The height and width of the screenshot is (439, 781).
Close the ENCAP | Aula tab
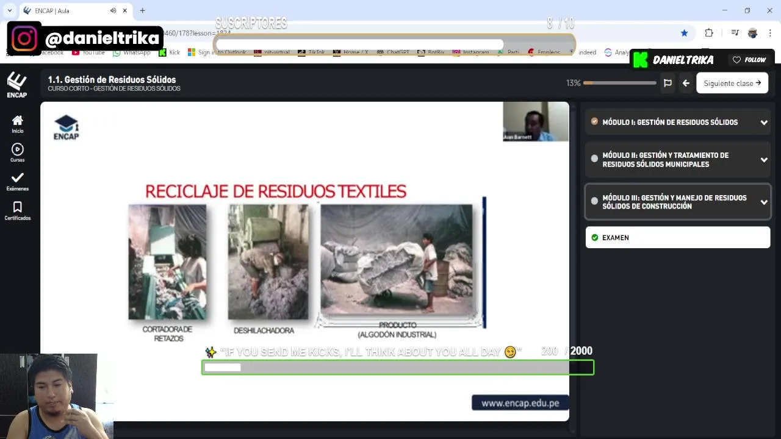tap(125, 10)
